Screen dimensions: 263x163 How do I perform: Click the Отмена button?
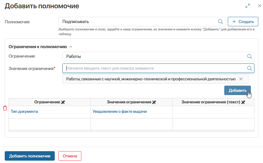click(70, 156)
